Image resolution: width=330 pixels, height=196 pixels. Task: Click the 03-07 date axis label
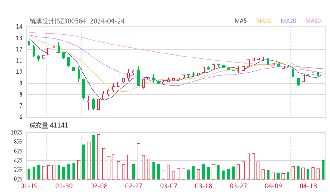[169, 186]
